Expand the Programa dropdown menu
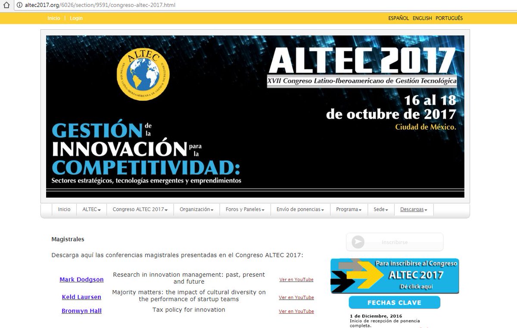Viewport: 517px width, 328px height. (349, 209)
